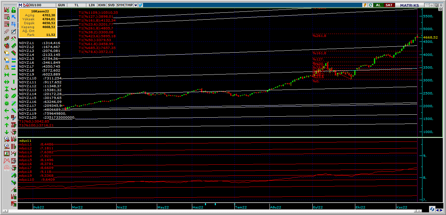The image size is (446, 215).
Task: Click the red SAT sell button
Action: [389, 5]
